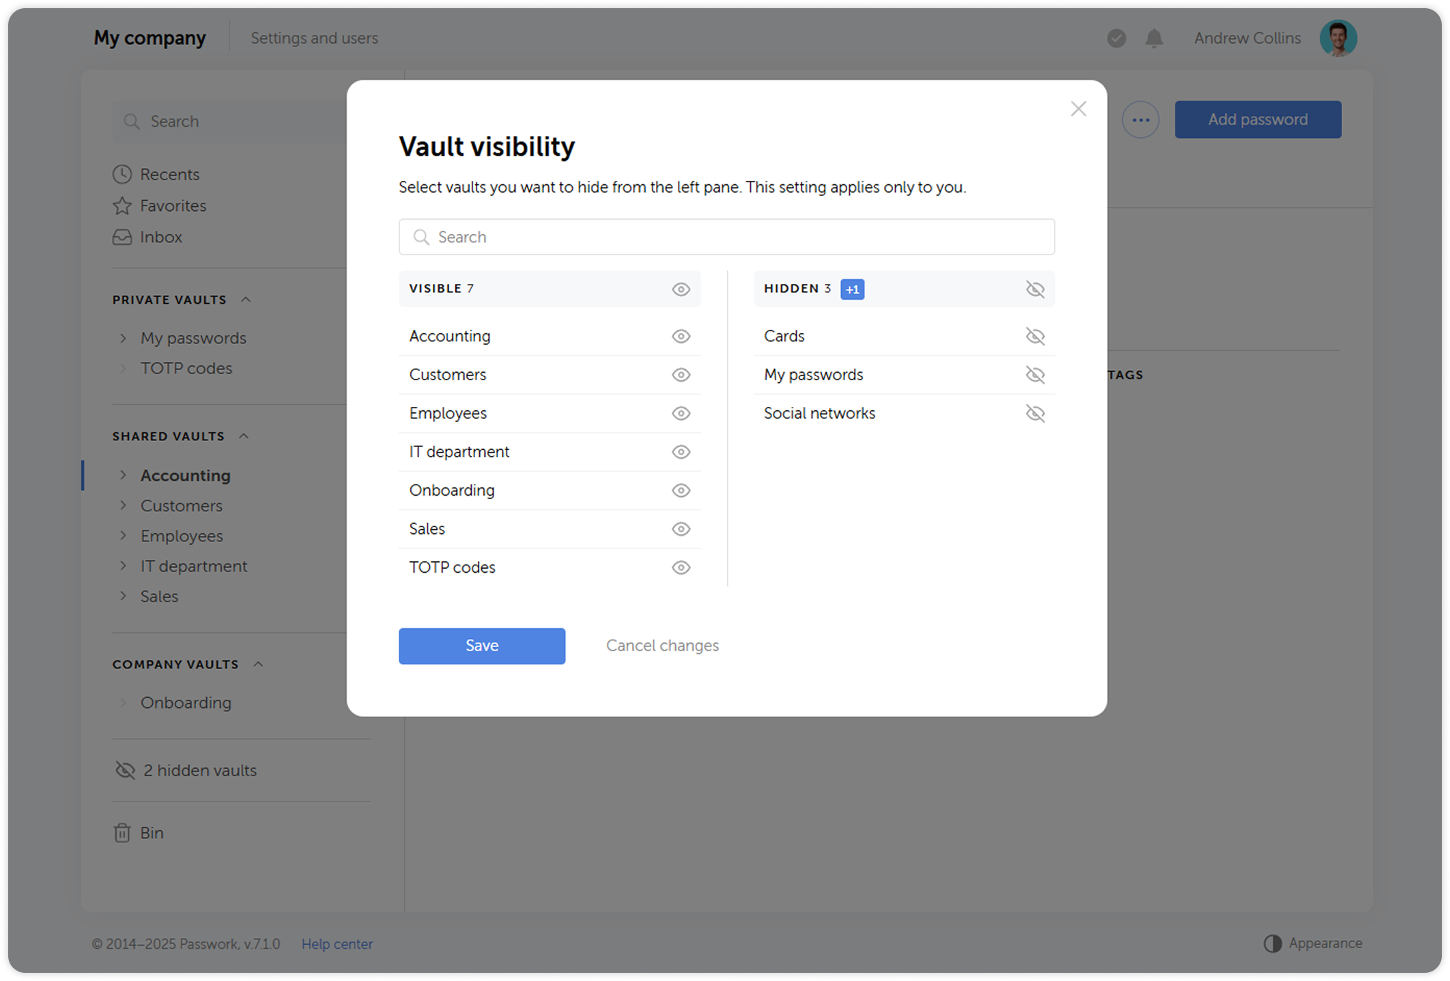
Task: Click the Favorites star icon
Action: [121, 205]
